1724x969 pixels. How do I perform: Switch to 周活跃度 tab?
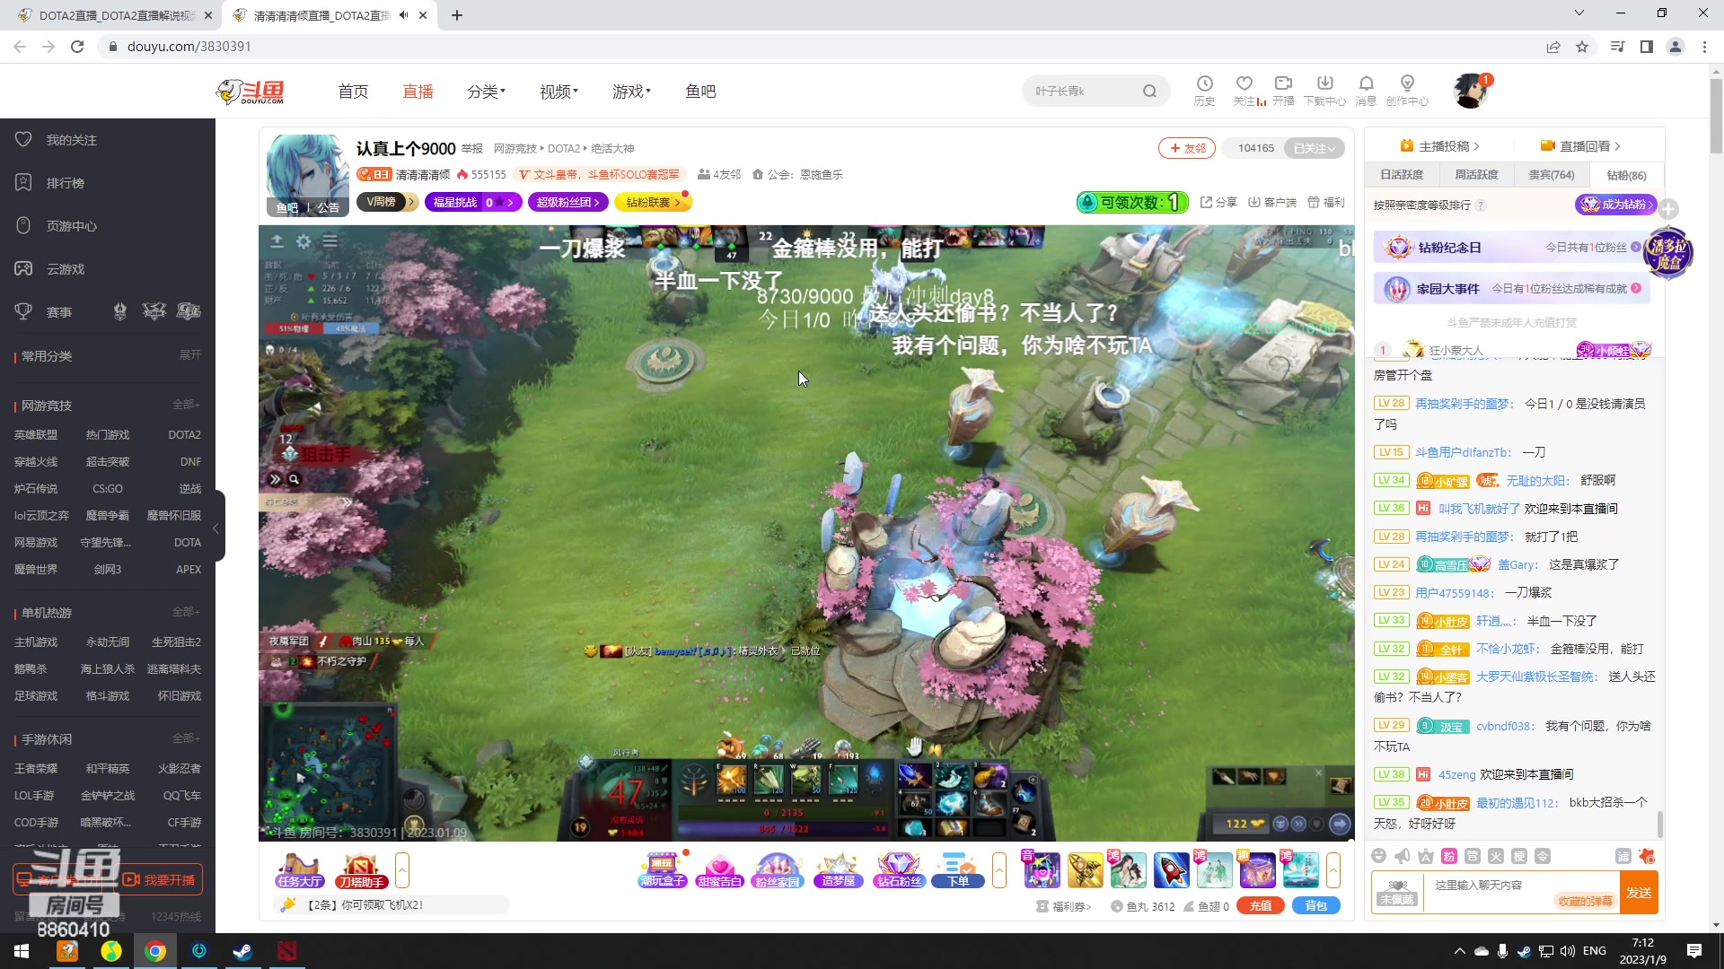(1476, 175)
